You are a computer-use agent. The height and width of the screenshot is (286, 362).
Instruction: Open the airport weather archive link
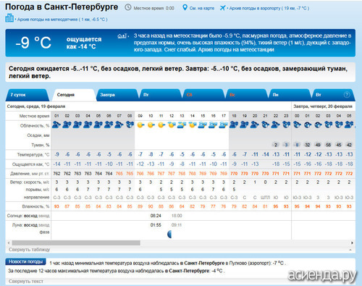269,8
